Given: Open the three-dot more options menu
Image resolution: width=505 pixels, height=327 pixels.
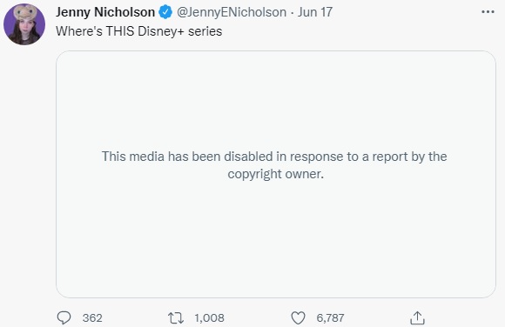Looking at the screenshot, I should tap(488, 12).
